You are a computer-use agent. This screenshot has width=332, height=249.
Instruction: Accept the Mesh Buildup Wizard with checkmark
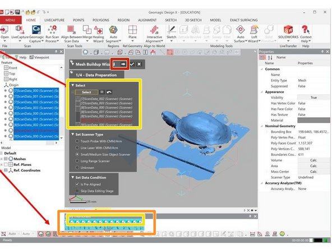(132, 64)
